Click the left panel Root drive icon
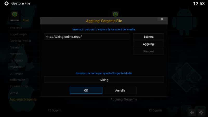Viewport: 208px width, 117px height. click(x=15, y=16)
